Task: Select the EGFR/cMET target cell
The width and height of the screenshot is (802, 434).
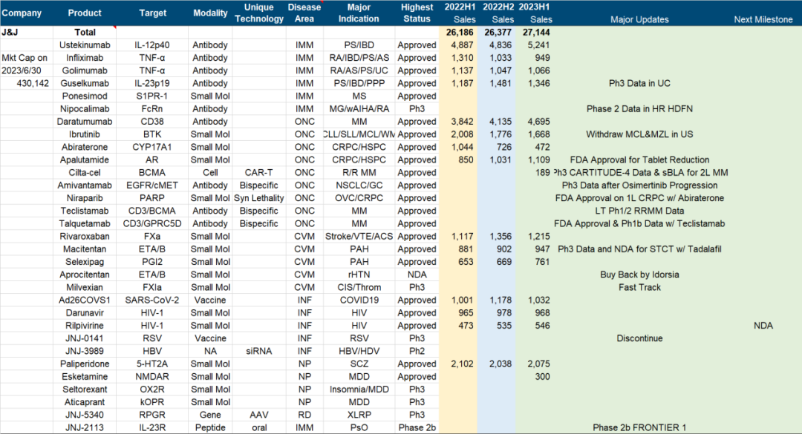Action: point(152,185)
